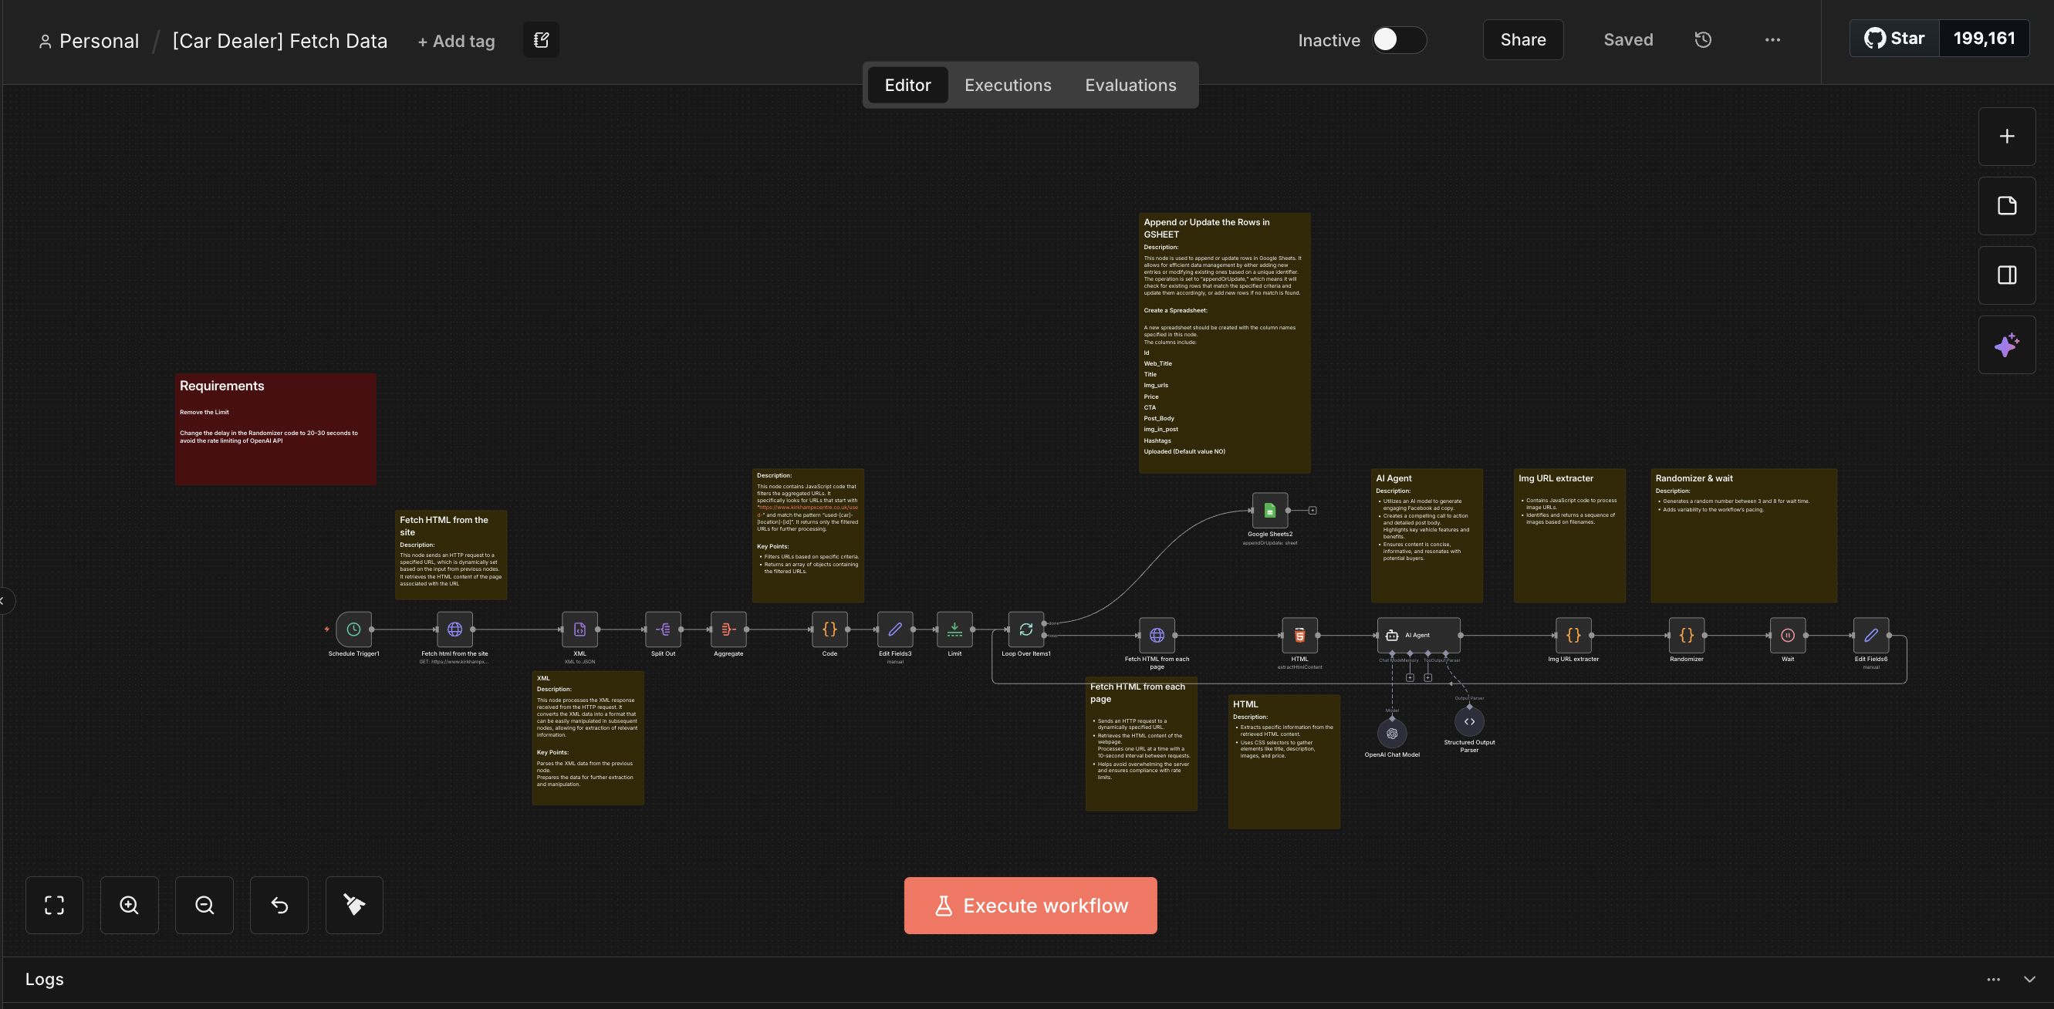Select the red Requirements sticky note
This screenshot has width=2054, height=1009.
pyautogui.click(x=276, y=430)
